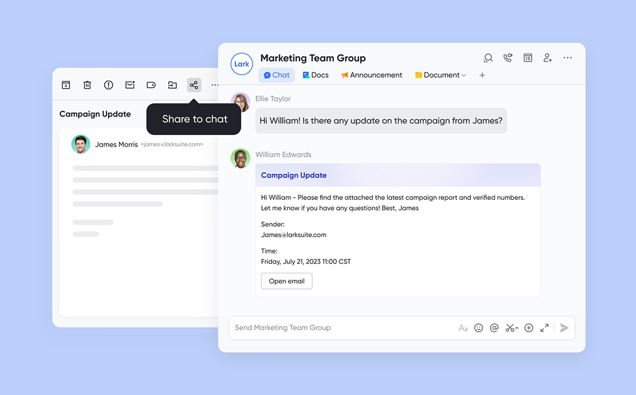The width and height of the screenshot is (636, 395).
Task: Open the Announcement tab
Action: click(372, 75)
